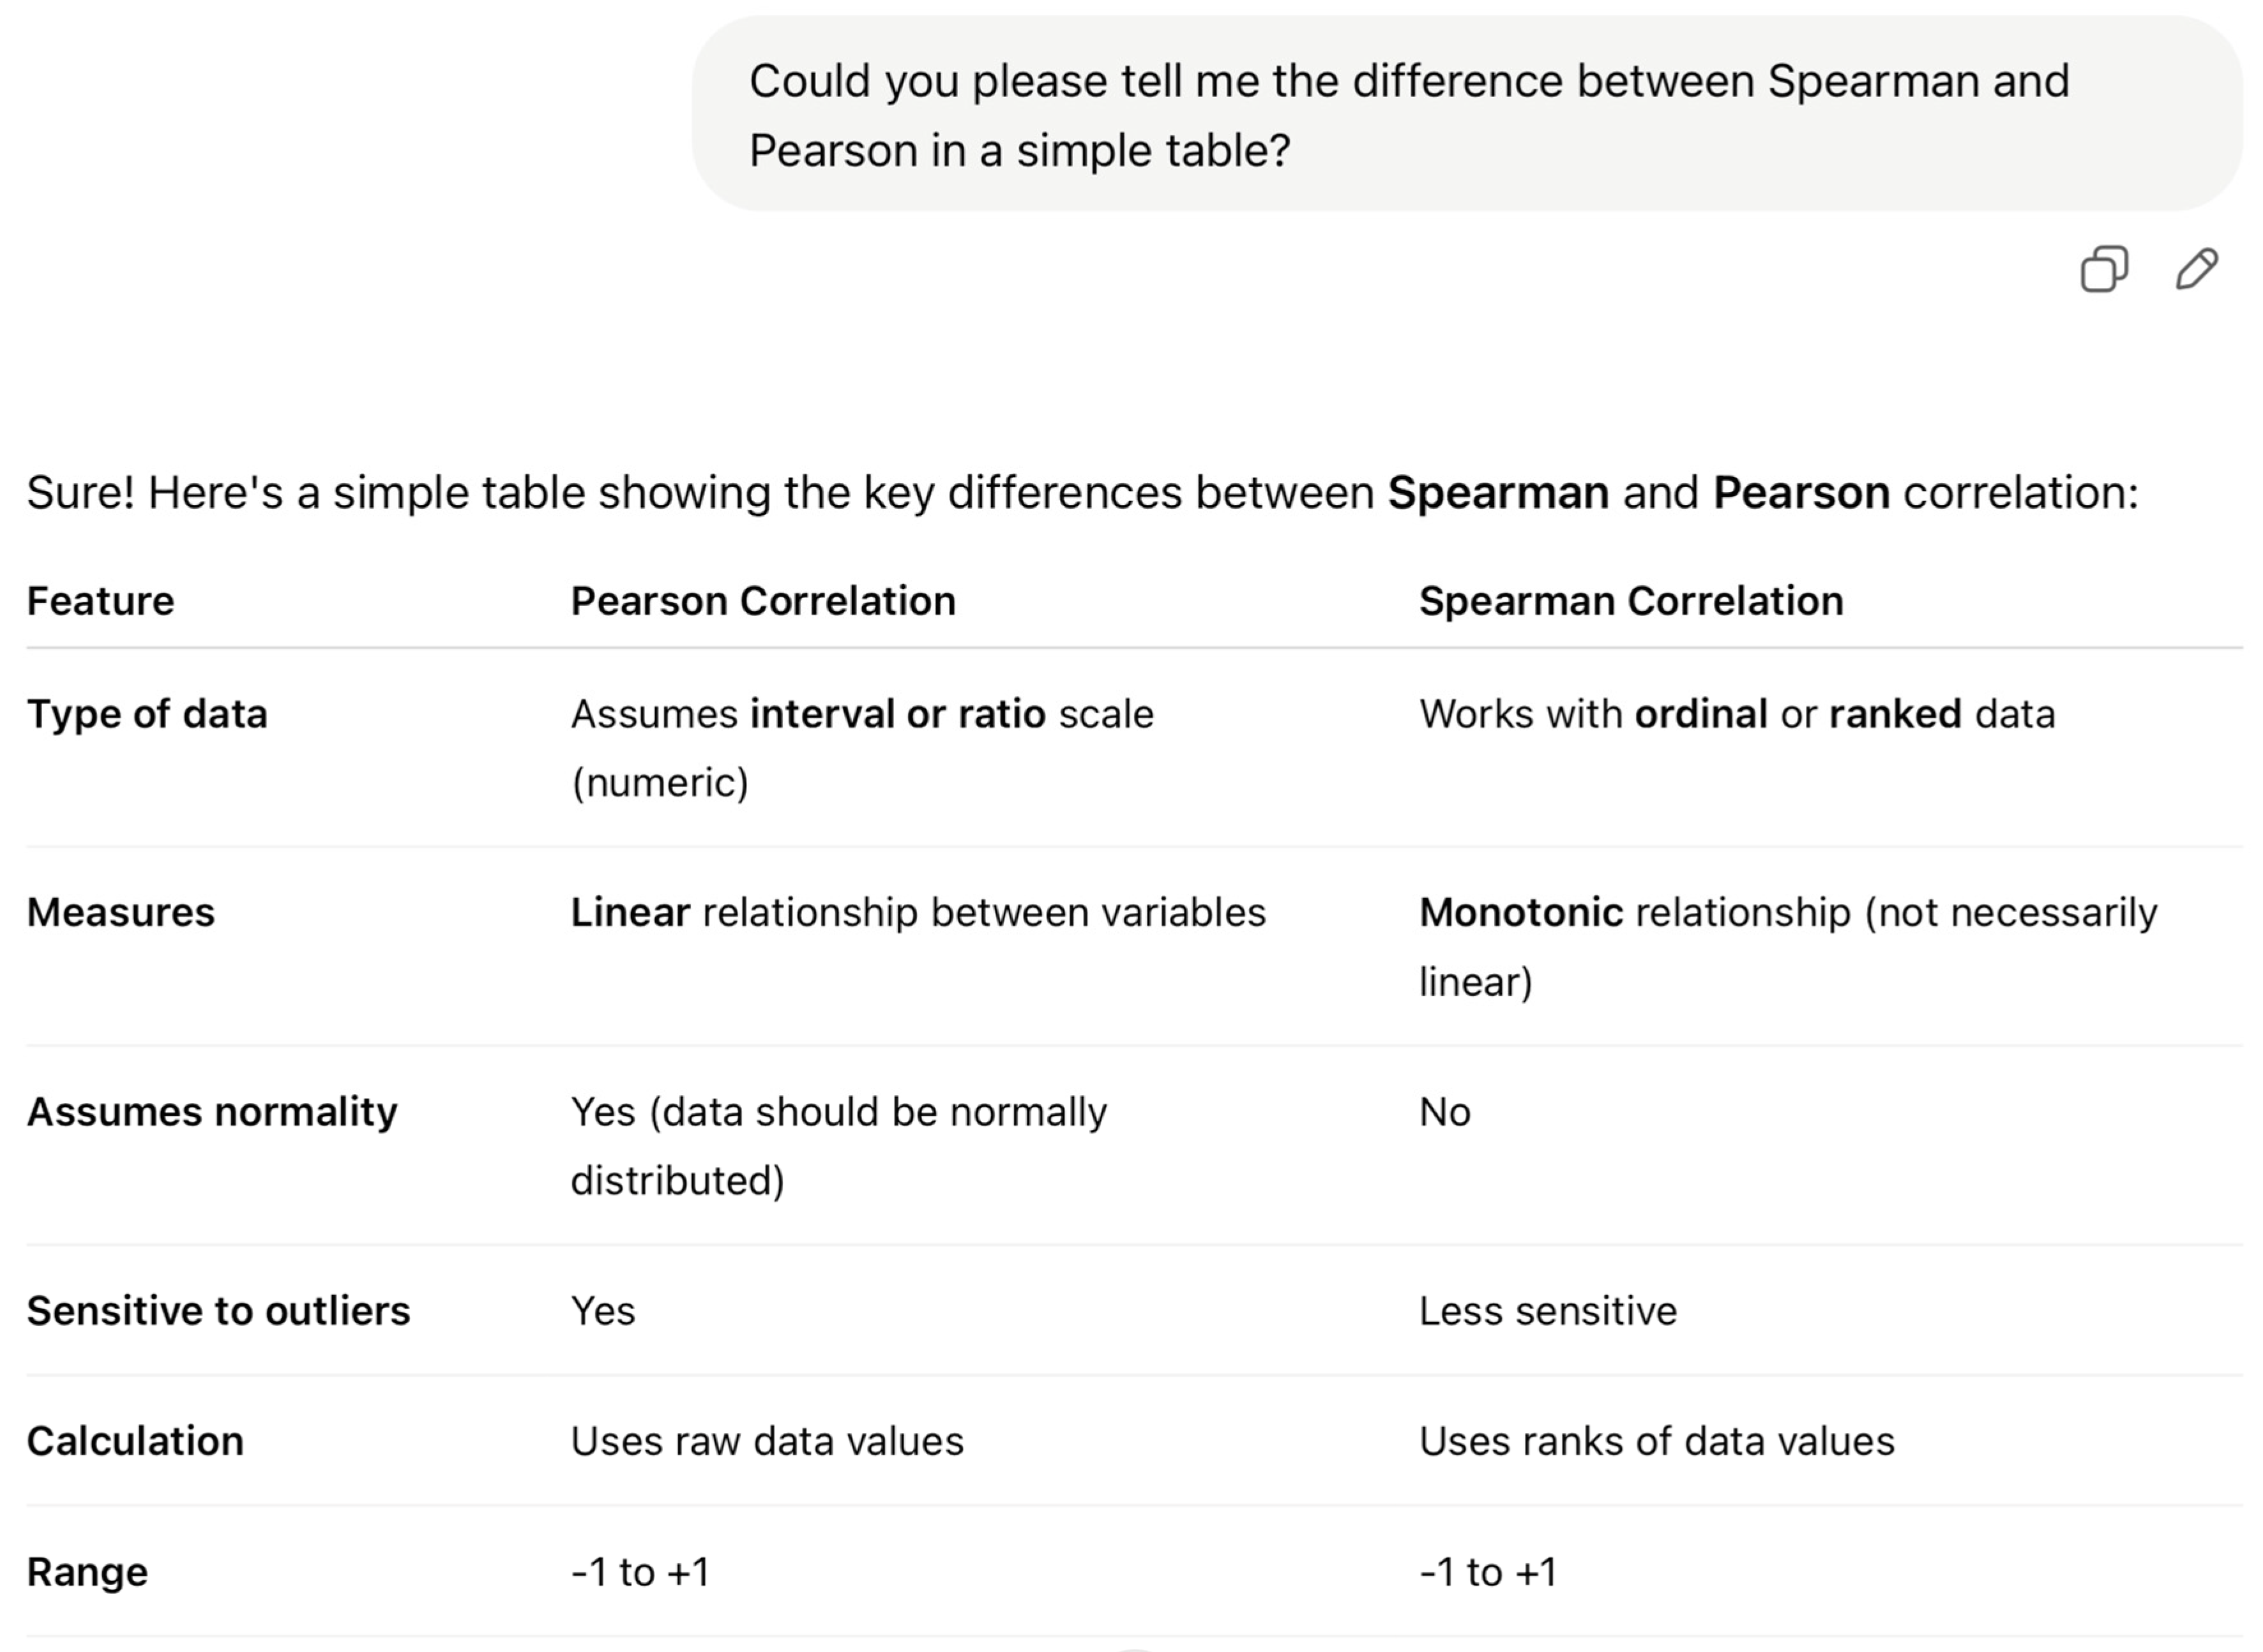Click the "Measures" row label

[x=120, y=912]
